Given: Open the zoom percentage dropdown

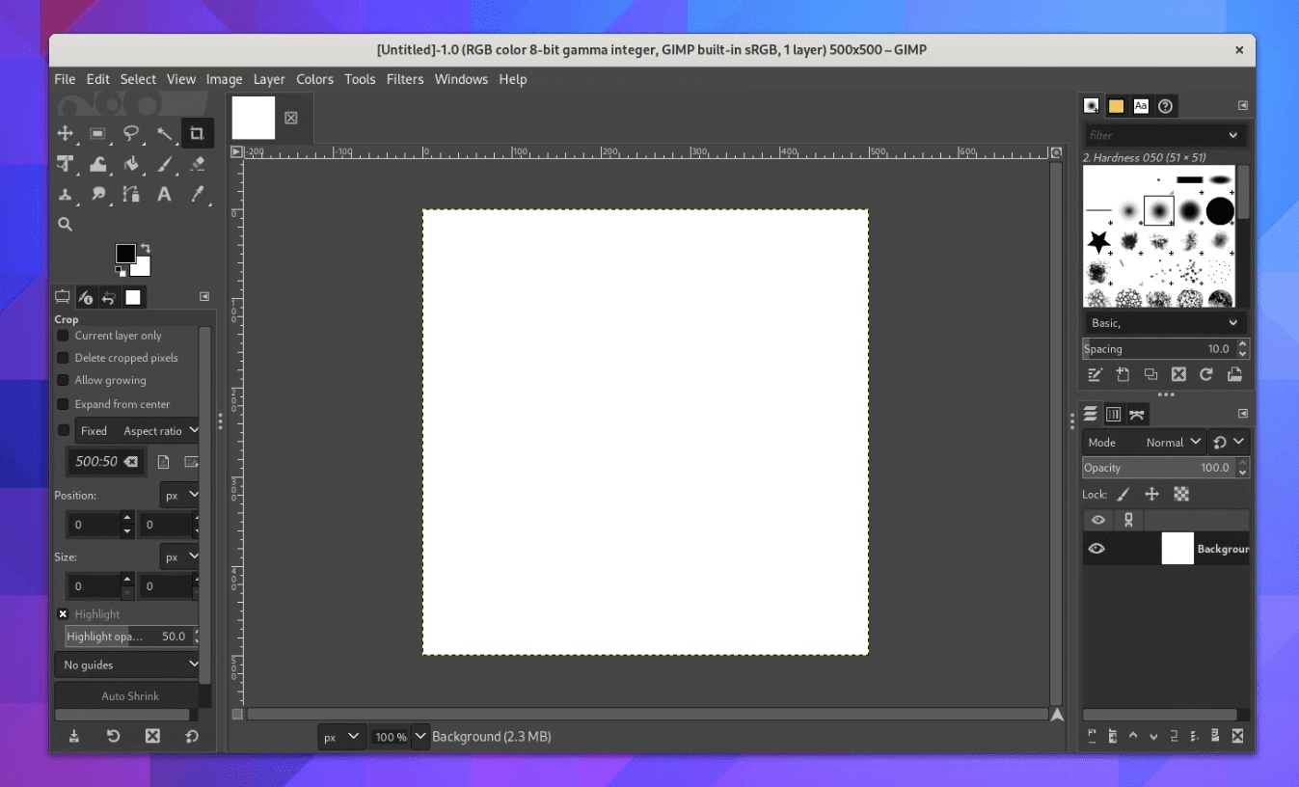Looking at the screenshot, I should pyautogui.click(x=419, y=736).
